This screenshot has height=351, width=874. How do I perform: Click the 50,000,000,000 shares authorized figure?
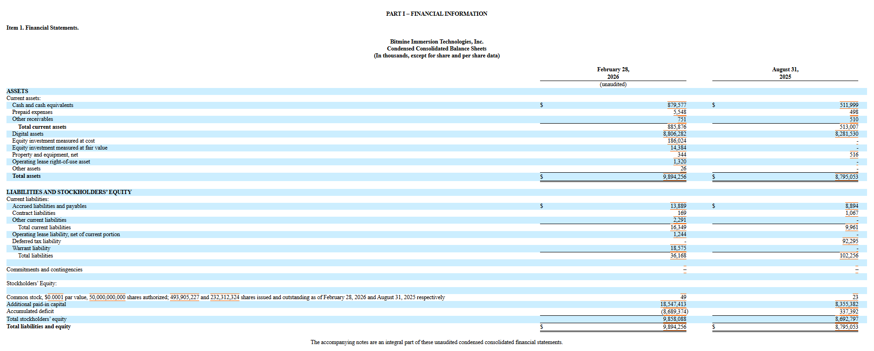pos(107,297)
